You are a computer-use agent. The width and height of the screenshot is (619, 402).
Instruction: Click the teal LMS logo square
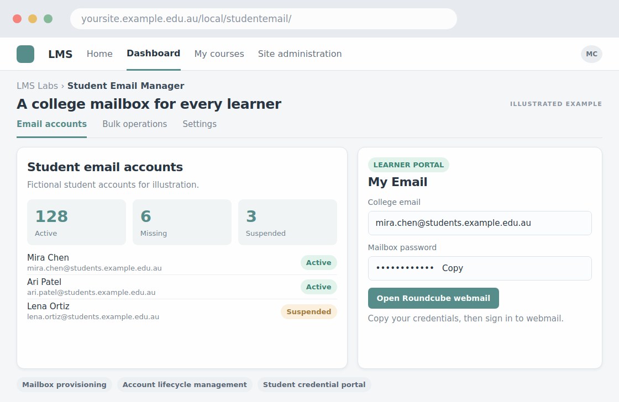pos(25,54)
